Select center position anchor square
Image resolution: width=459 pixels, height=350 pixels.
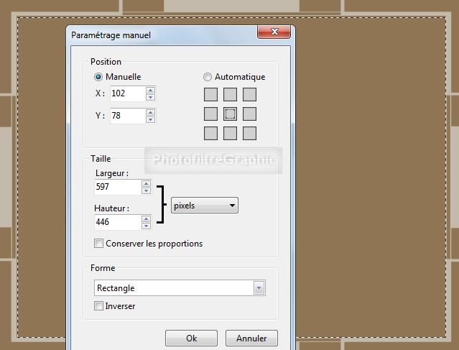[x=230, y=114]
